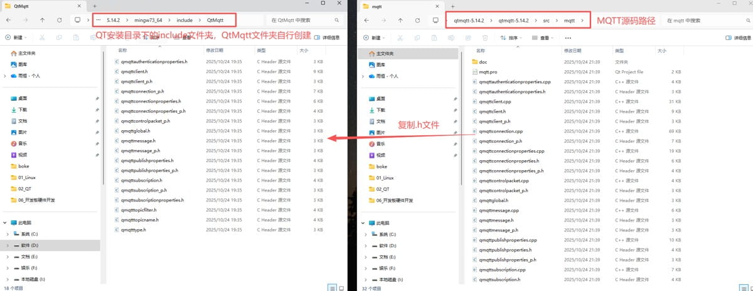Expand 娱乐 (F:) in mqtt sidebar
The width and height of the screenshot is (753, 291).
pyautogui.click(x=366, y=268)
